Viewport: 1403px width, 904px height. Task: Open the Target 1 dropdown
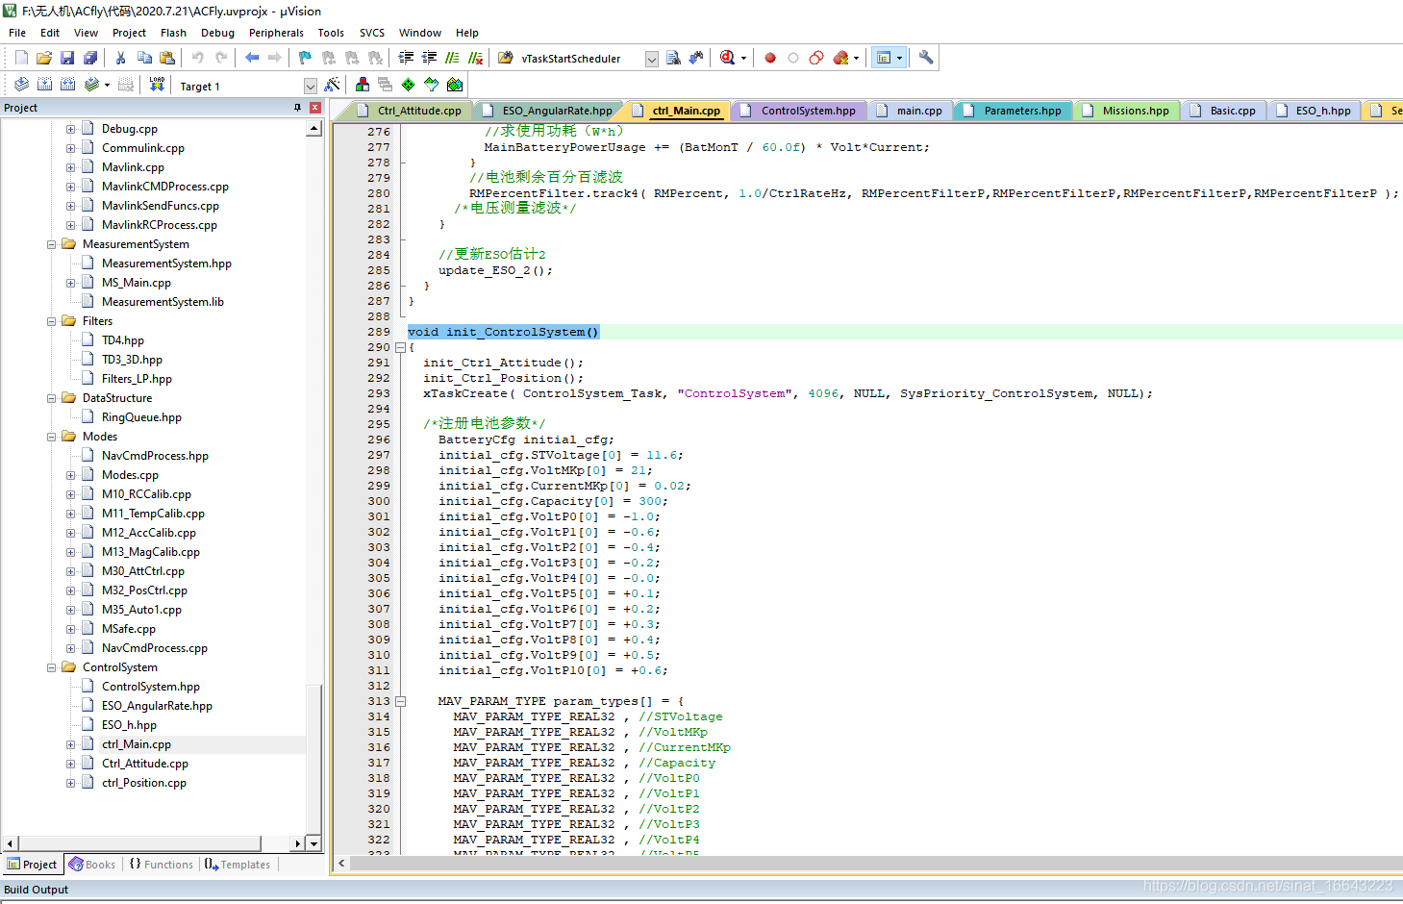pyautogui.click(x=310, y=86)
